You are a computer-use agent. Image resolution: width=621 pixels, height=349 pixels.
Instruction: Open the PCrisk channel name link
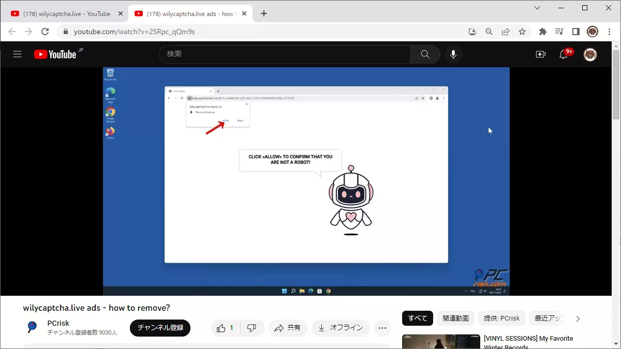click(x=58, y=323)
